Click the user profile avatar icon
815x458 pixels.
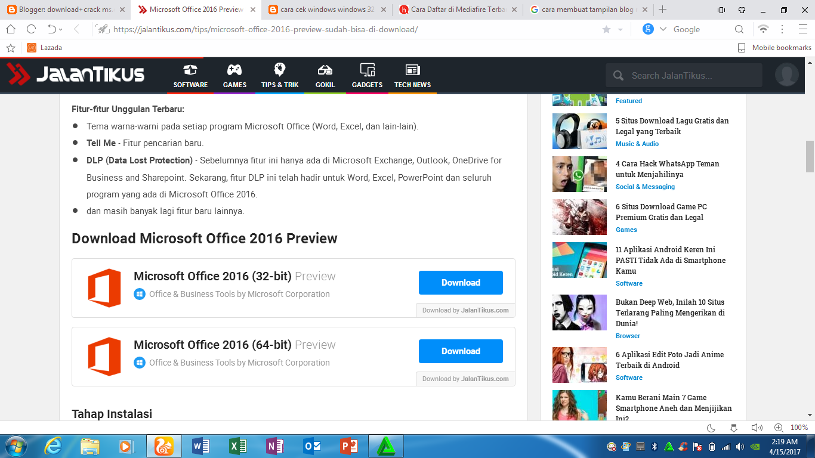(786, 75)
